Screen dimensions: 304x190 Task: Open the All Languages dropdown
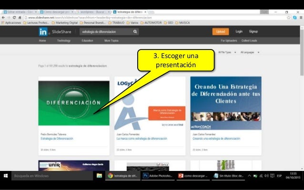250,52
